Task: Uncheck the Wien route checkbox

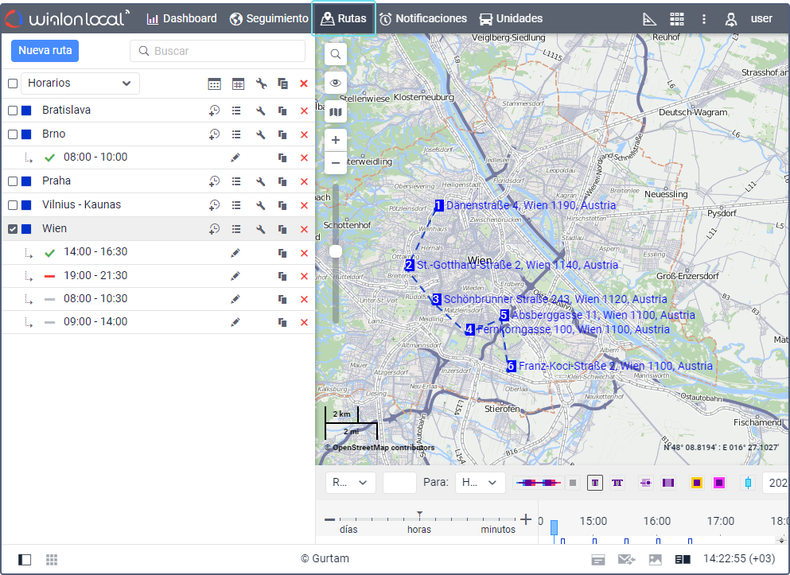Action: click(13, 229)
